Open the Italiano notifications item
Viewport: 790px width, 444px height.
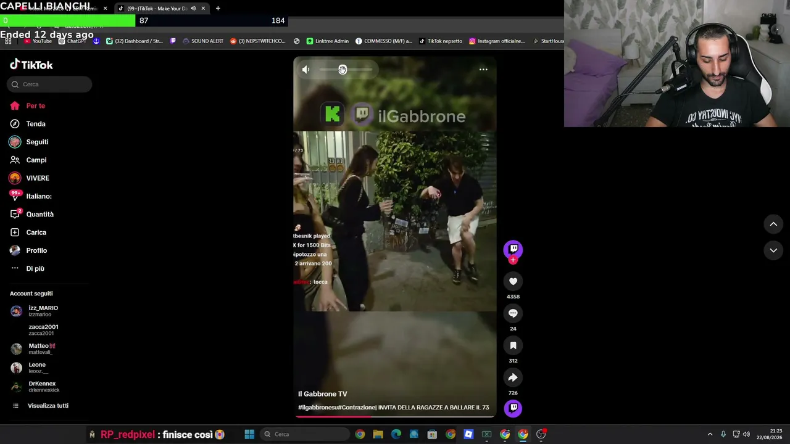tap(31, 196)
